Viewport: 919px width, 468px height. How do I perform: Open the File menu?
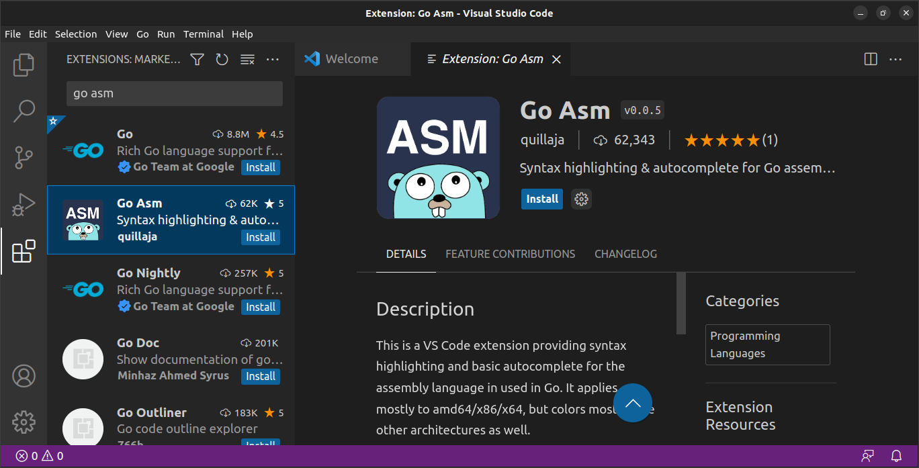pos(13,34)
